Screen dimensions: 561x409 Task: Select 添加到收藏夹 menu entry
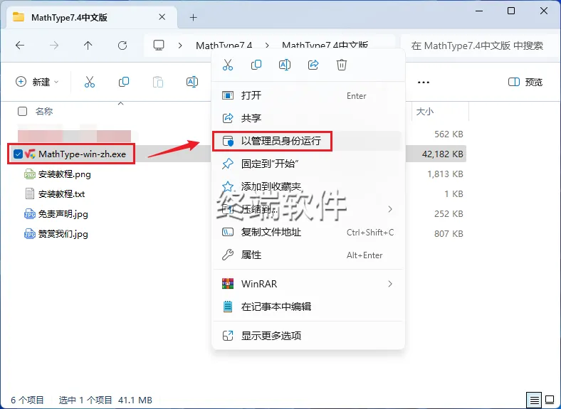308,186
